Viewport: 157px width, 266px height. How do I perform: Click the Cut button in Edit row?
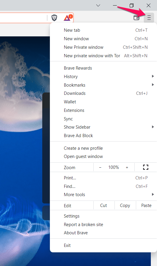click(x=103, y=206)
